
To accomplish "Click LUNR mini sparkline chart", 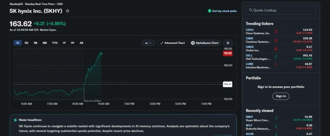I will tap(276, 66).
